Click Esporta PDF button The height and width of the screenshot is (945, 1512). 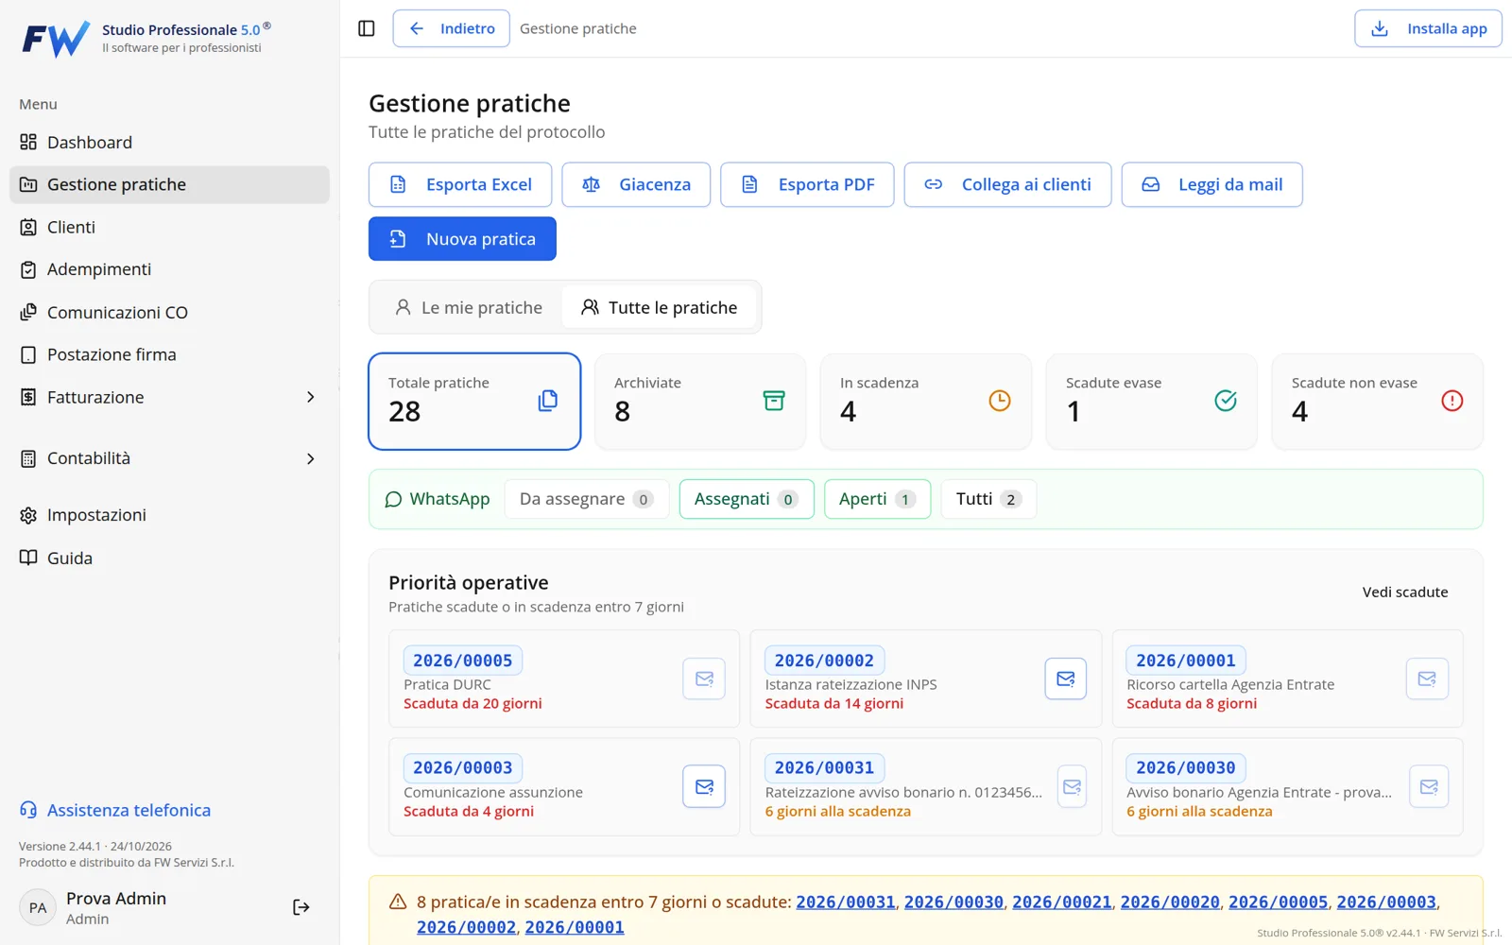(807, 184)
